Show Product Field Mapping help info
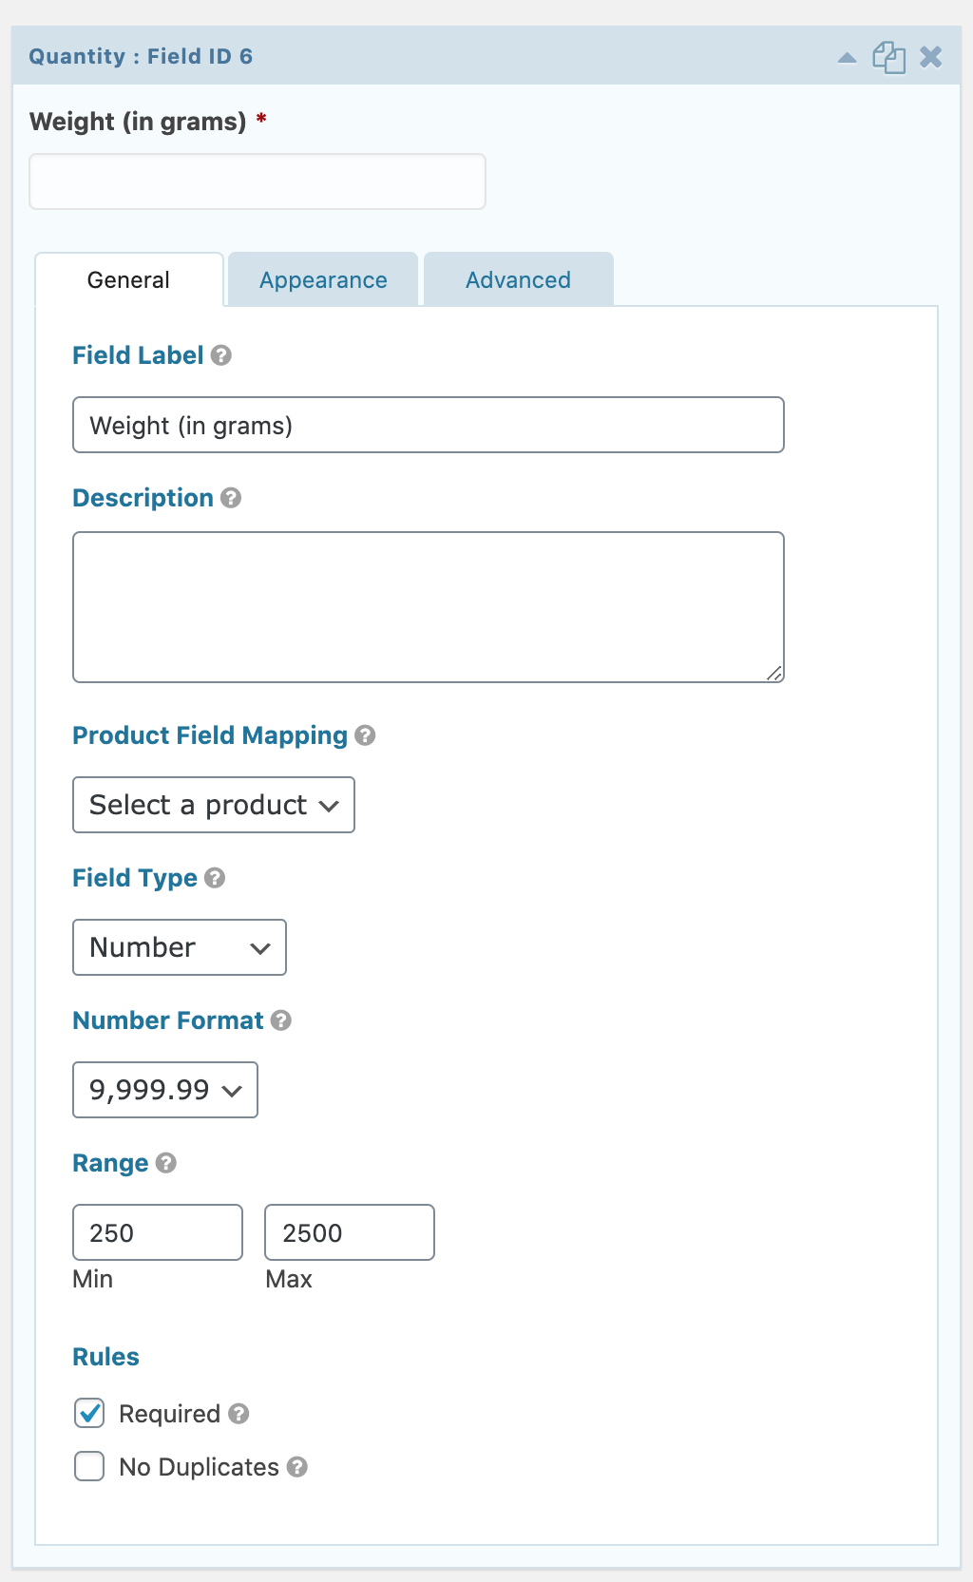This screenshot has height=1582, width=973. (x=366, y=735)
